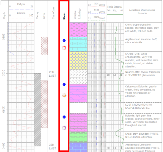Select the cyan argillaceous limestone block
Image resolution: width=163 pixels, height=152 pixels.
pyautogui.click(x=78, y=44)
